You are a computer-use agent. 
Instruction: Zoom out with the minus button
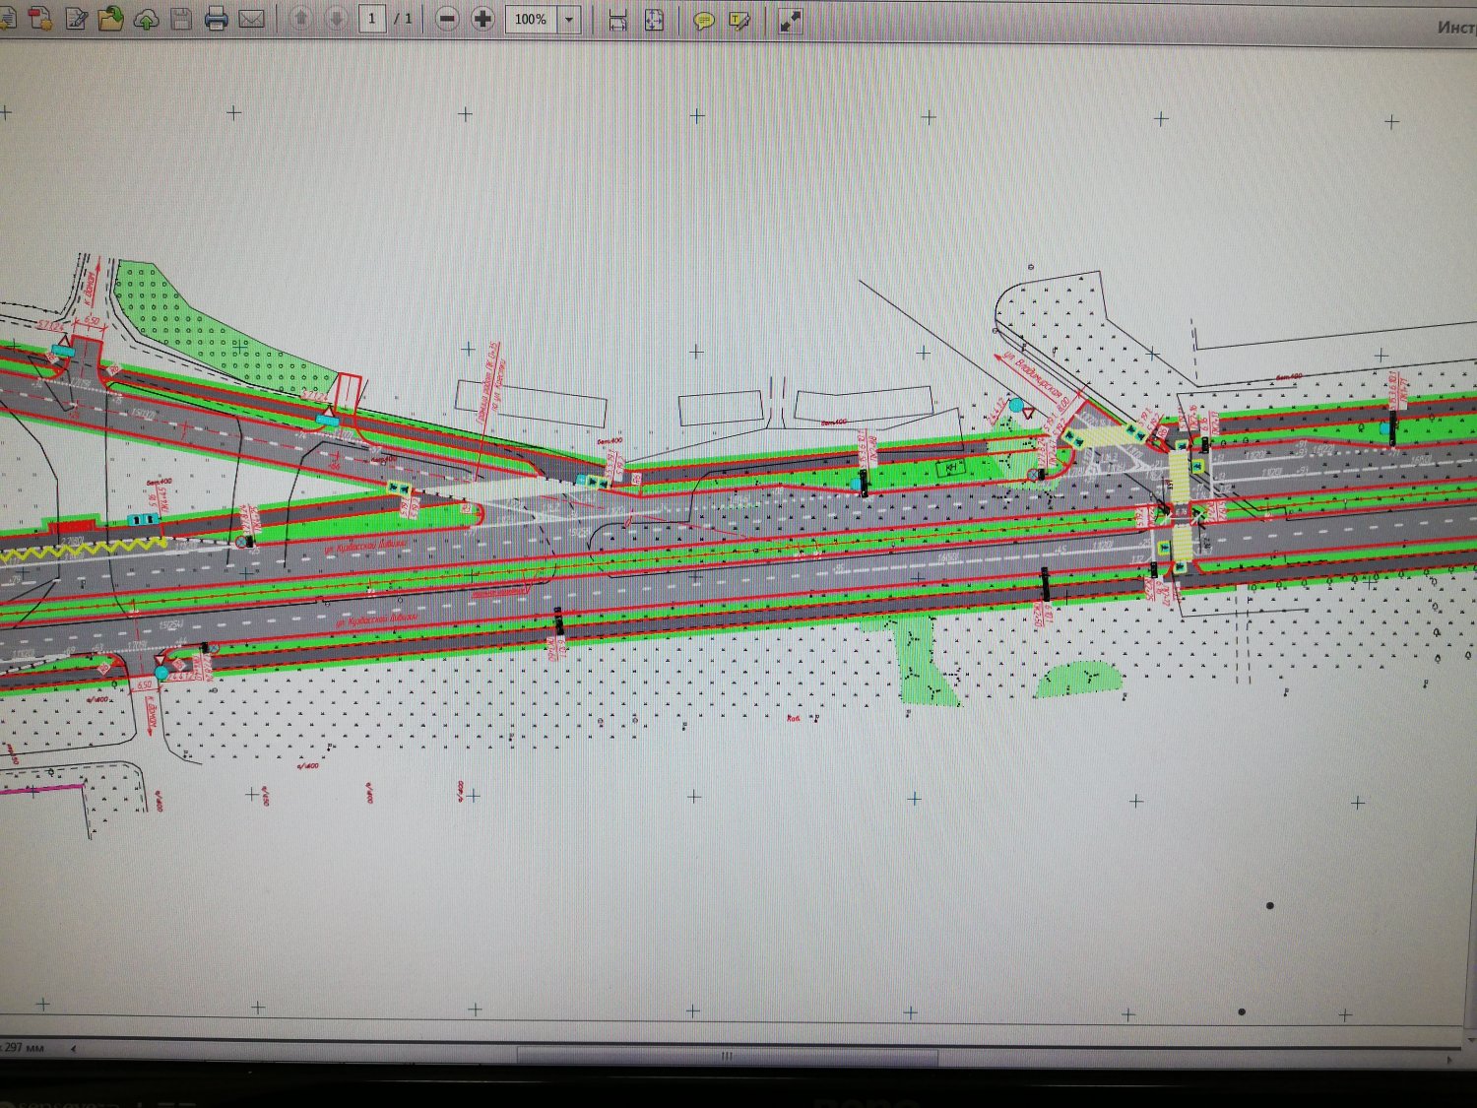point(447,19)
